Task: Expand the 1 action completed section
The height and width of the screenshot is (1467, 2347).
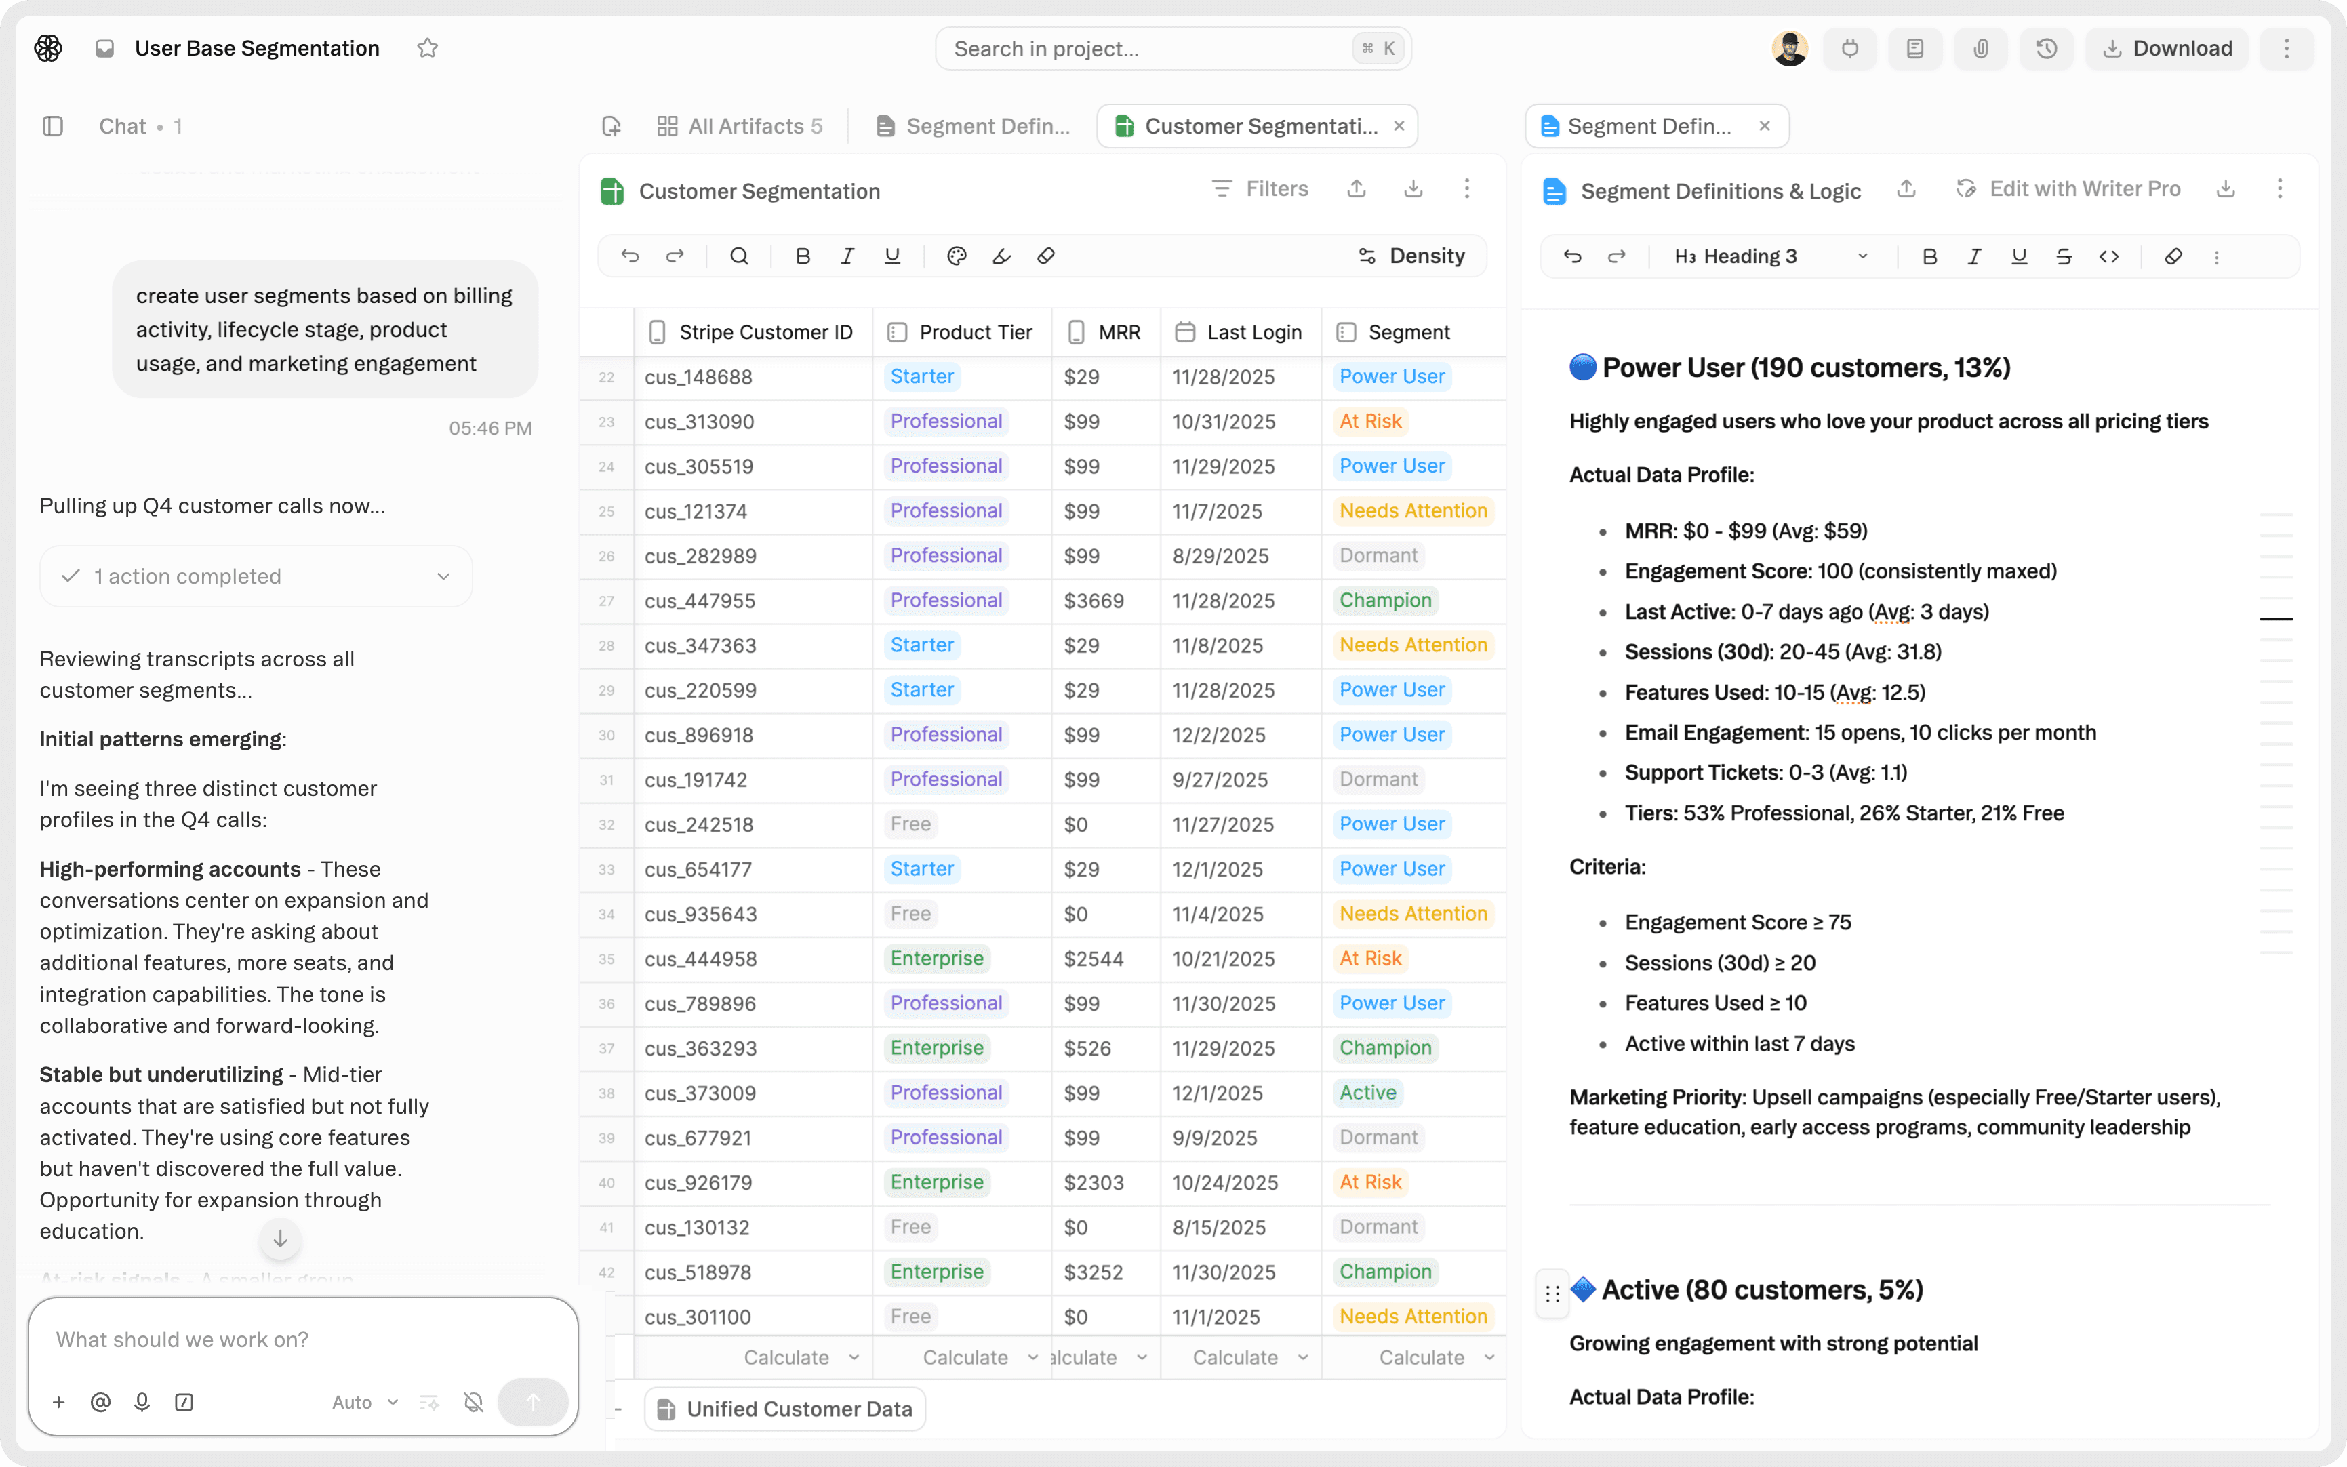Action: [256, 576]
